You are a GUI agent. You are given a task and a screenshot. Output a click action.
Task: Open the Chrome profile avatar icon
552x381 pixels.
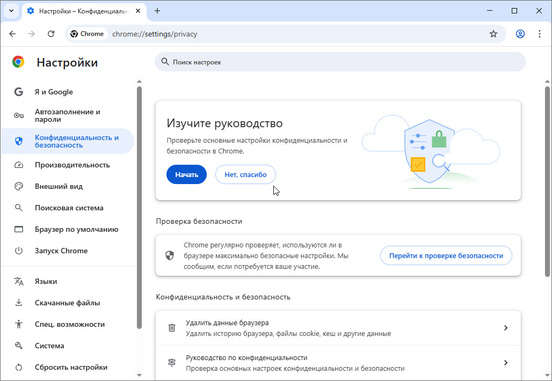tap(520, 34)
